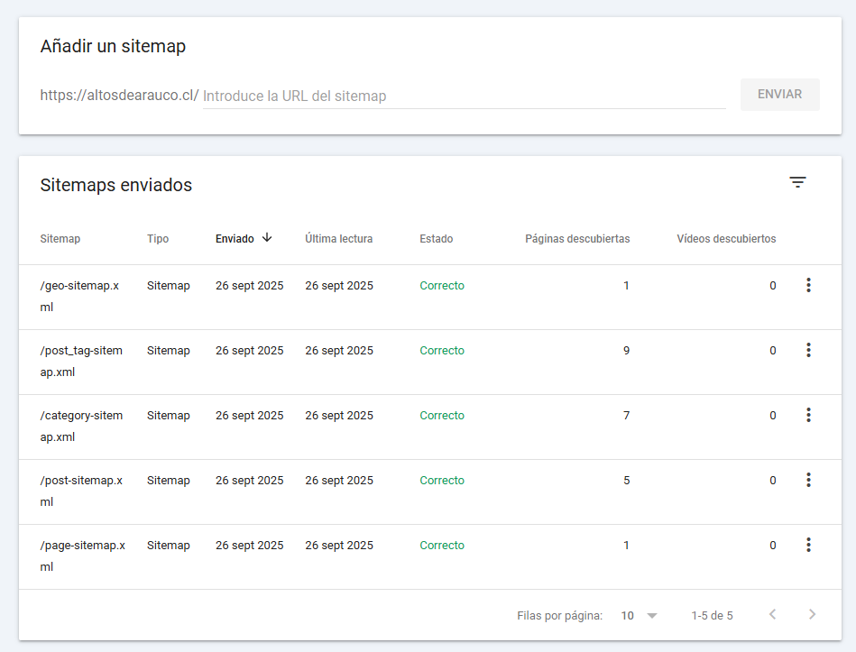Click the ENVIAR button
Viewport: 856px width, 652px height.
point(779,95)
